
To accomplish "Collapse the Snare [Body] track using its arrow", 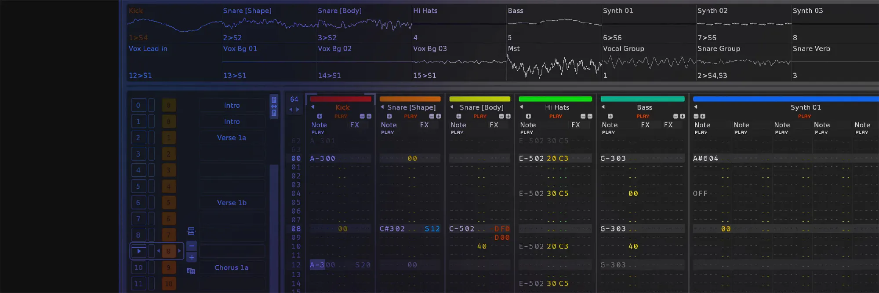I will coord(452,107).
